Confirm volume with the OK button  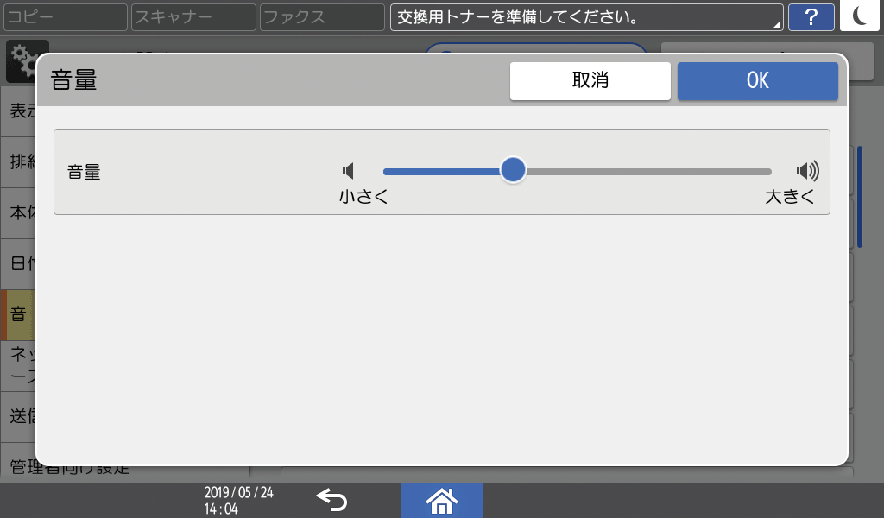point(757,80)
